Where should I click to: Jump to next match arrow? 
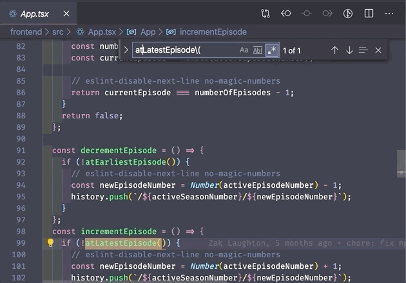pyautogui.click(x=349, y=50)
